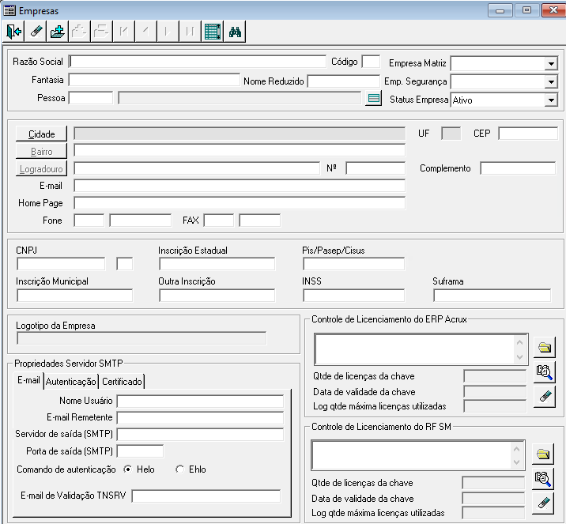Click the Cidade button
Viewport: 566px width, 524px height.
[x=42, y=134]
